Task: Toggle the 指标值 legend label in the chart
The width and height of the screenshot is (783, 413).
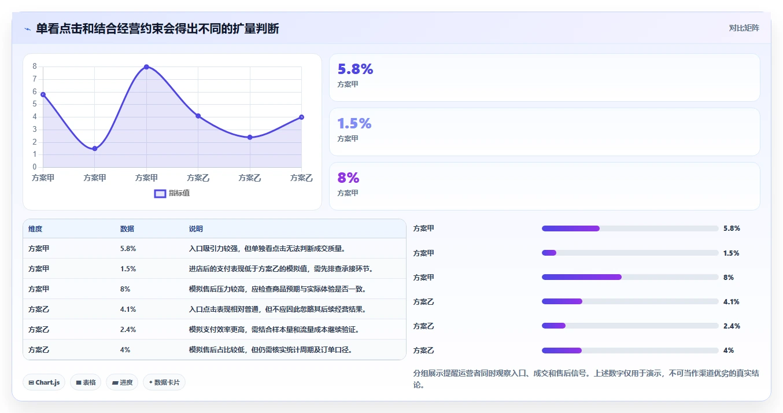Action: click(179, 193)
